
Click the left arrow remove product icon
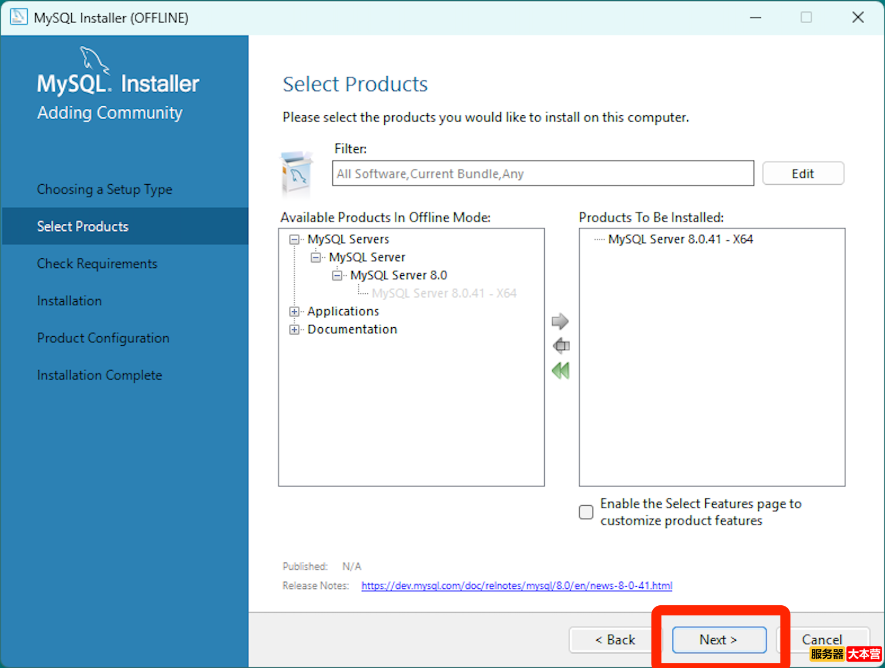[x=561, y=345]
